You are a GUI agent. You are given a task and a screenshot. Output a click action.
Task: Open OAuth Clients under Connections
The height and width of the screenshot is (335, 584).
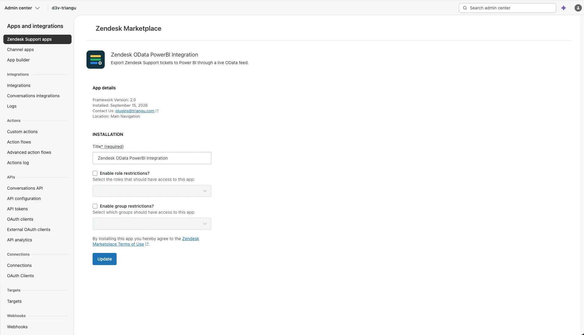click(20, 276)
